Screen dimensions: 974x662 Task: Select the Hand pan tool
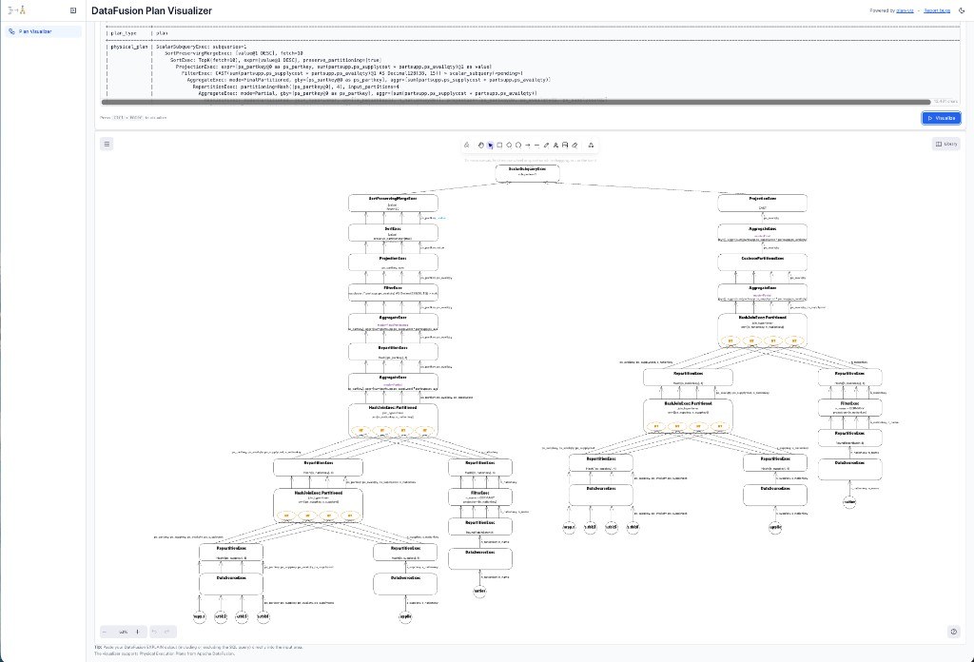(480, 146)
